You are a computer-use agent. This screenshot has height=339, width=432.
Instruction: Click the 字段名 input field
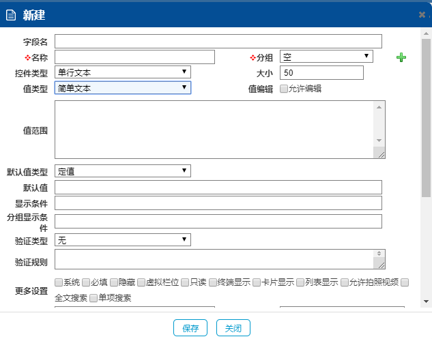coord(218,42)
